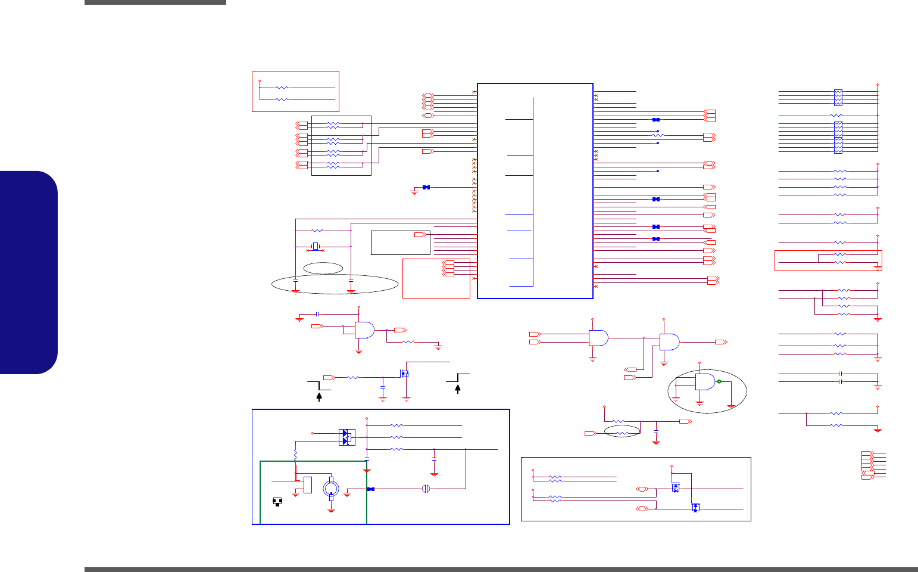The width and height of the screenshot is (918, 572).
Task: Select the gray header bar at the page top
Action: pyautogui.click(x=155, y=2)
